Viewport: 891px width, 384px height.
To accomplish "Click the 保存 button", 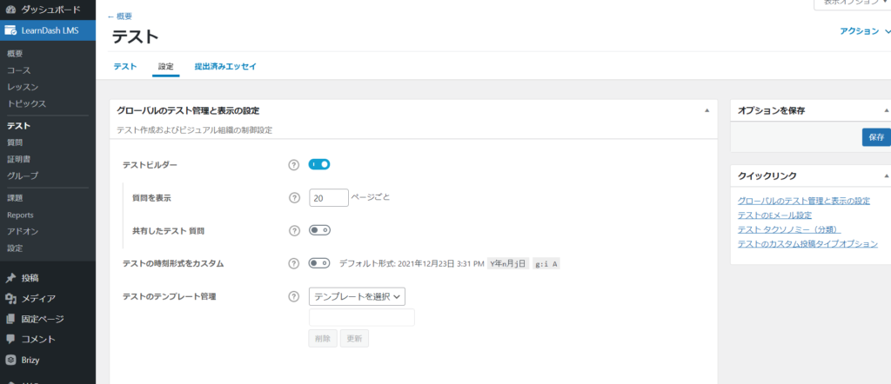I will coord(875,137).
